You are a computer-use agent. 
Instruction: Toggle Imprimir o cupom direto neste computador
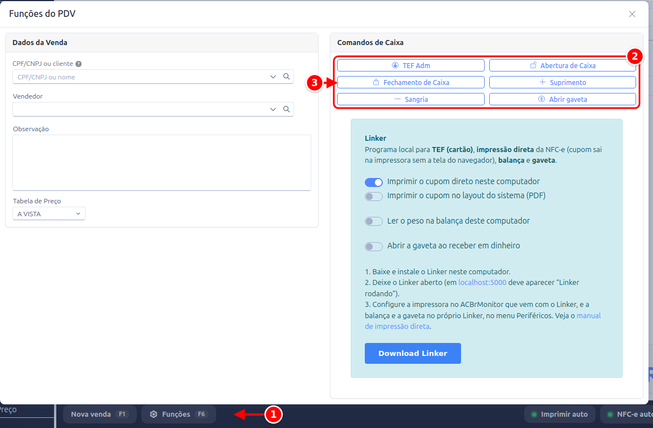(374, 182)
